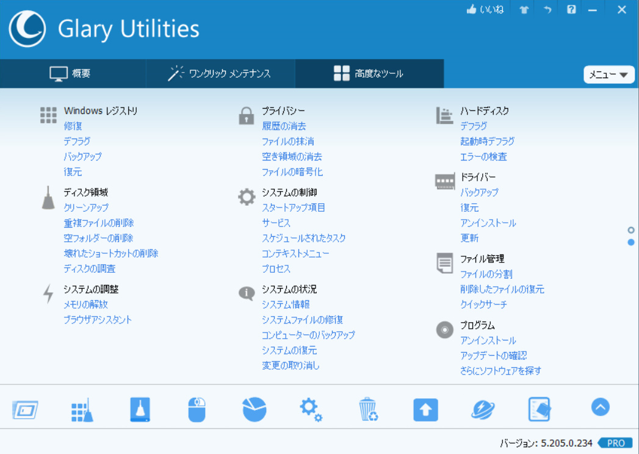
Task: Open help via the question mark icon
Action: coord(571,9)
